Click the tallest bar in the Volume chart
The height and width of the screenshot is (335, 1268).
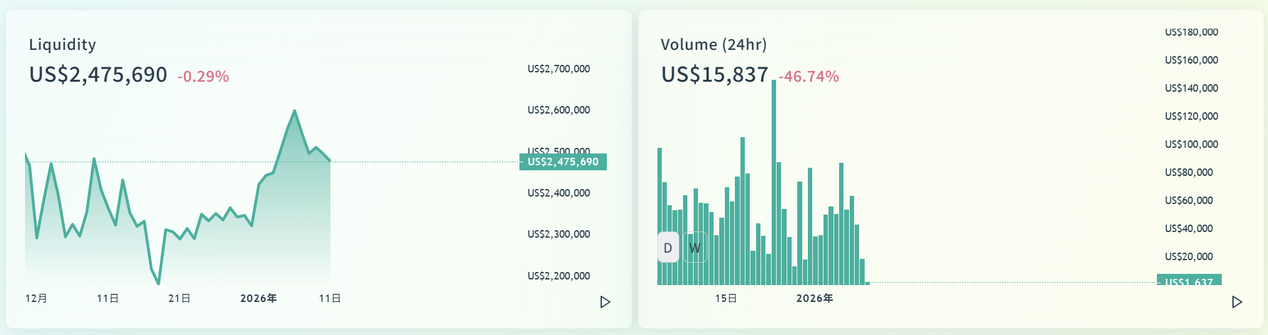tap(774, 181)
